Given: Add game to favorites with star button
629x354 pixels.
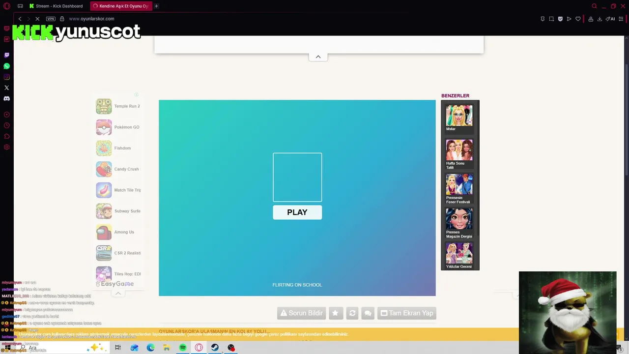Looking at the screenshot, I should 336,313.
